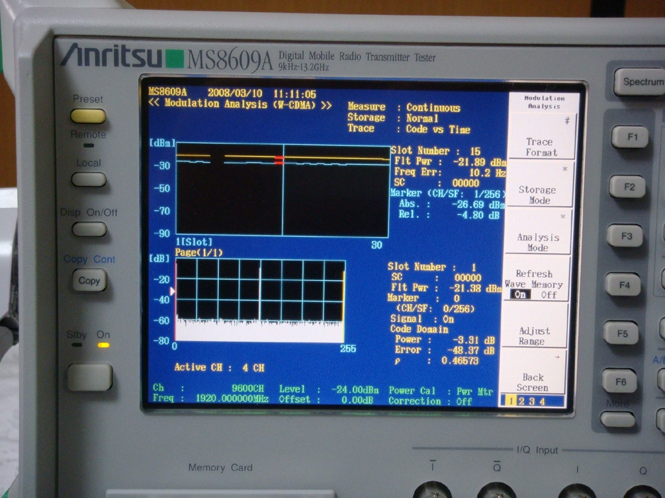Image resolution: width=665 pixels, height=498 pixels.
Task: Push the F2 function key
Action: coord(628,187)
